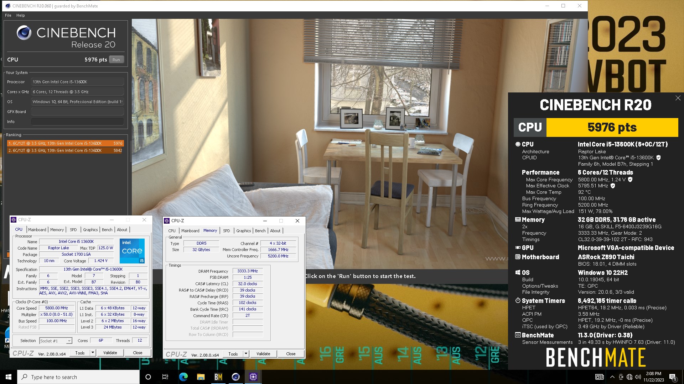Click the Memory section icon in BenchMate panel
684x384 pixels.
[518, 220]
